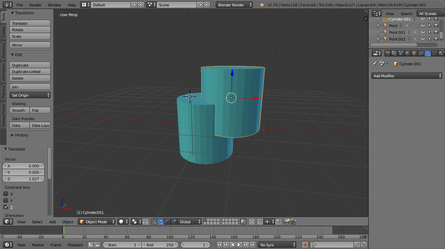
Task: Click the Z translation value field
Action: point(23,179)
